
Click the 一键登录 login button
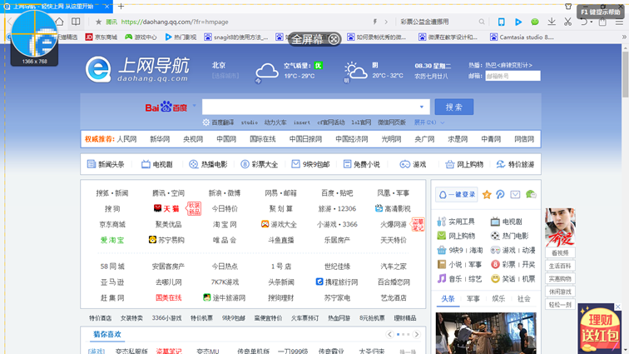(x=457, y=194)
